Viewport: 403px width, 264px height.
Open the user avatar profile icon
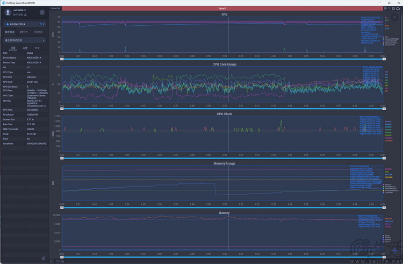point(8,12)
